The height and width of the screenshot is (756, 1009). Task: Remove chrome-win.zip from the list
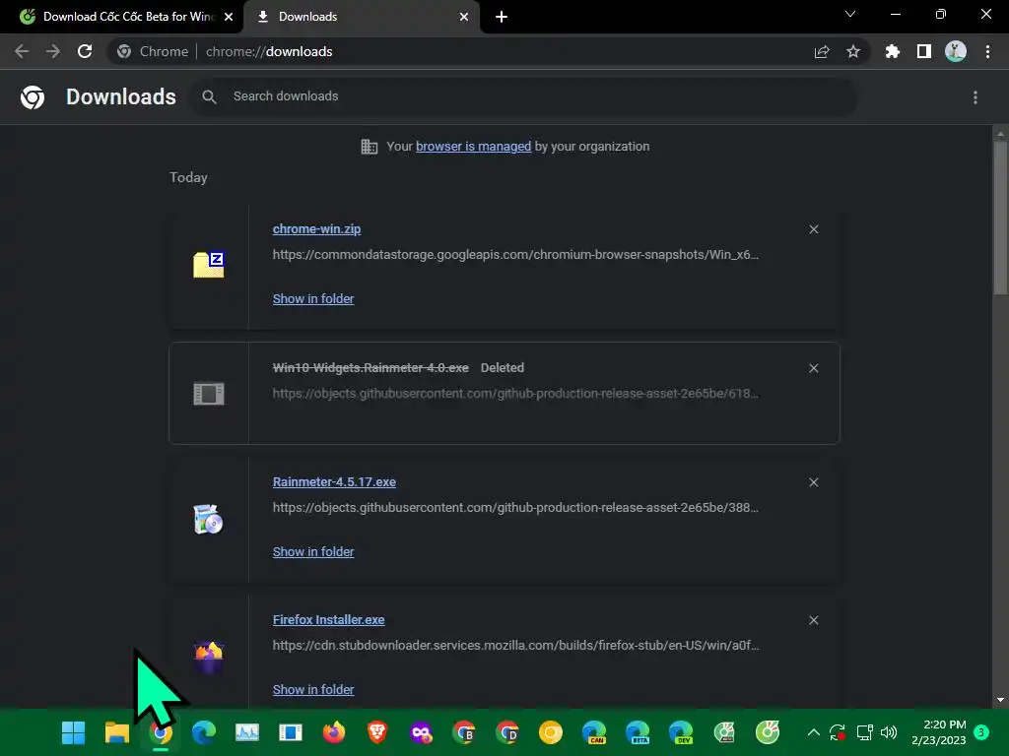pyautogui.click(x=813, y=229)
